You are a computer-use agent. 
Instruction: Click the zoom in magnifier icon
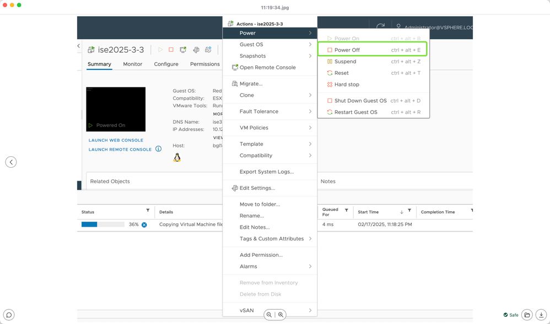coord(281,315)
